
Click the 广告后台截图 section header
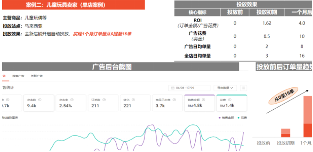pos(121,67)
